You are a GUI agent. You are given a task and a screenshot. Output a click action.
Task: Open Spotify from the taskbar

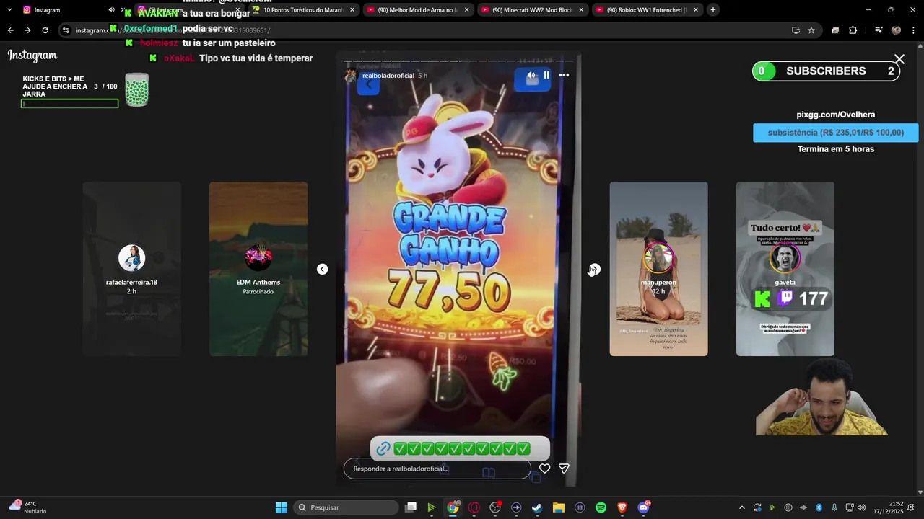[601, 507]
